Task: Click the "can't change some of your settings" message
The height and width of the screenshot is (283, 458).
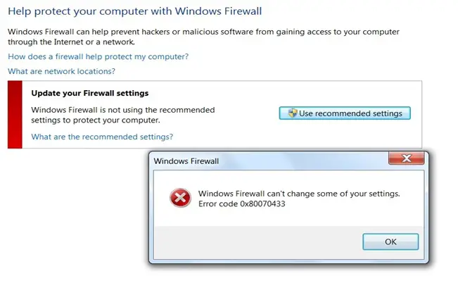Action: (299, 194)
